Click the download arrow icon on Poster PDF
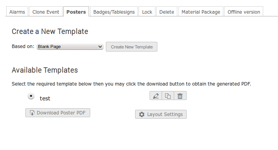The height and width of the screenshot is (150, 278). (x=32, y=113)
